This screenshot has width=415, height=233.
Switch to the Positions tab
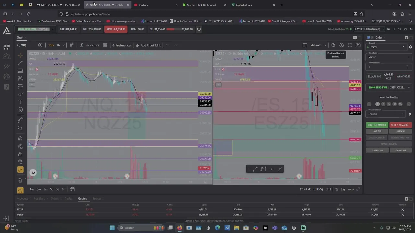click(x=39, y=198)
